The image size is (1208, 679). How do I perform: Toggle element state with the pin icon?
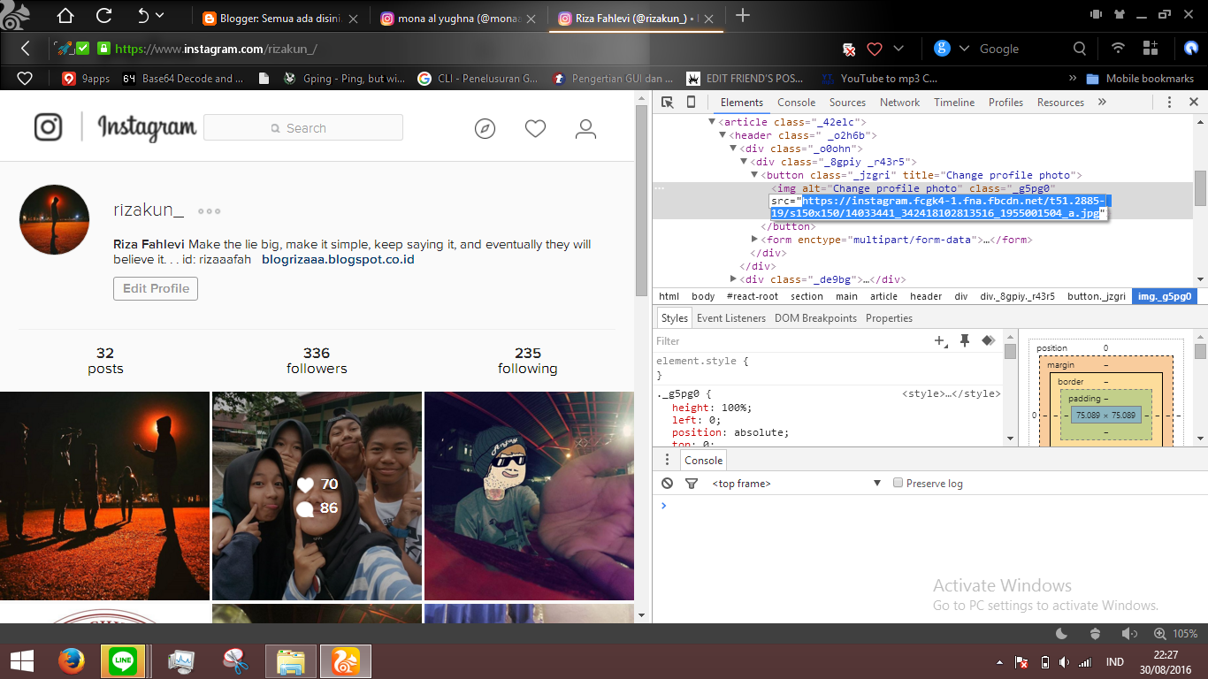pyautogui.click(x=965, y=340)
